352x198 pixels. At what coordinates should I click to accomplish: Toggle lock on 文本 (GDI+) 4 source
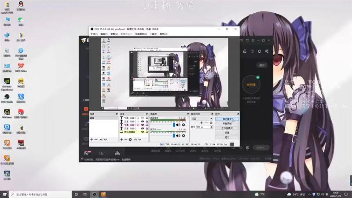[x=147, y=118]
